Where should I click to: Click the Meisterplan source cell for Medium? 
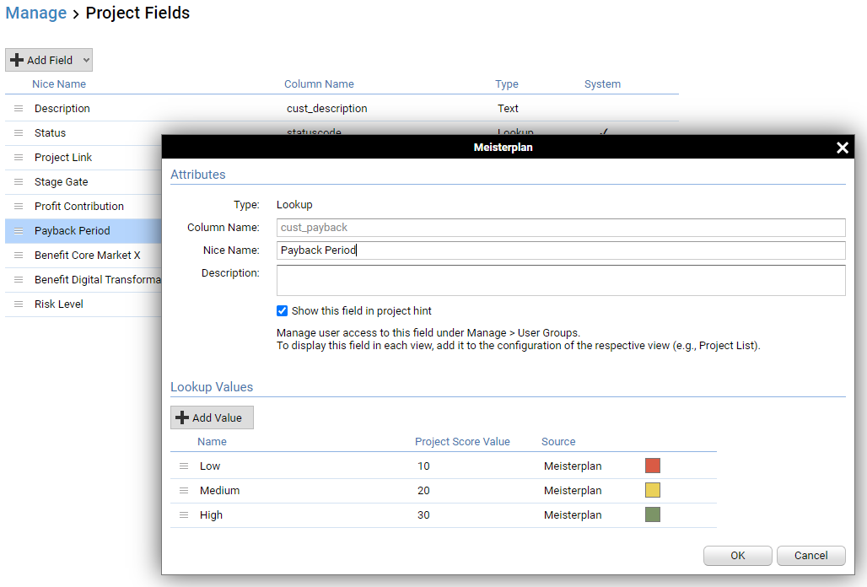(573, 490)
